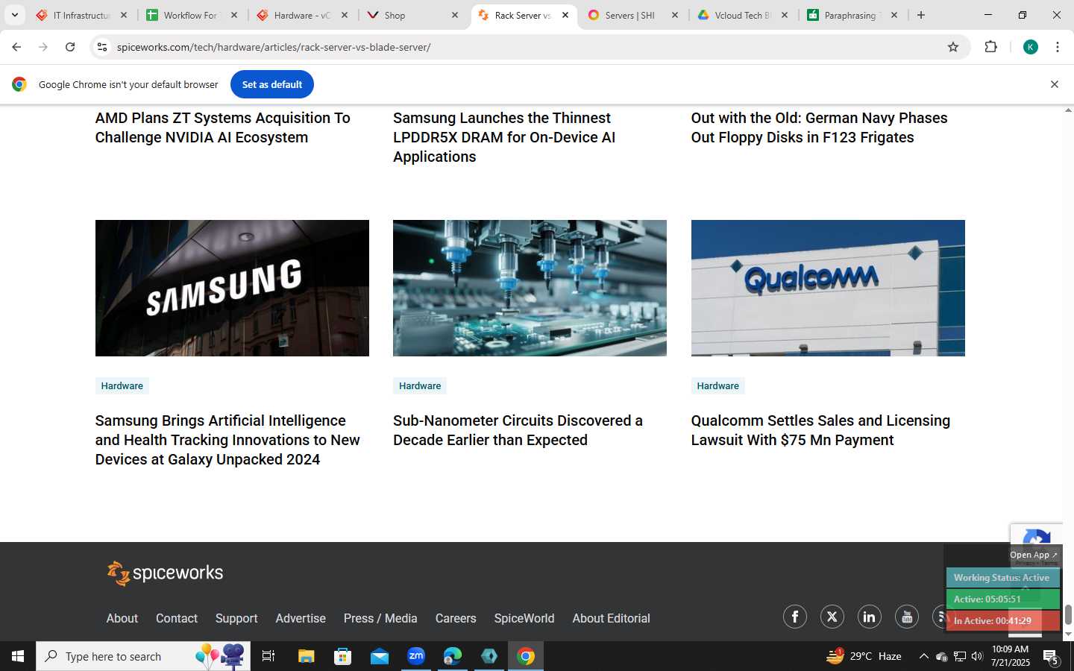Image resolution: width=1074 pixels, height=671 pixels.
Task: Switch to Workflow For tab
Action: coord(192,15)
